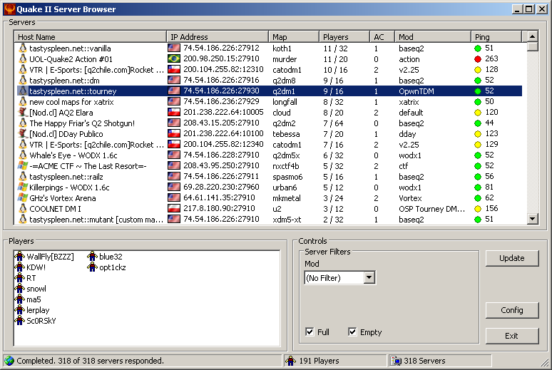
Task: Click the Exit button
Action: pos(512,336)
